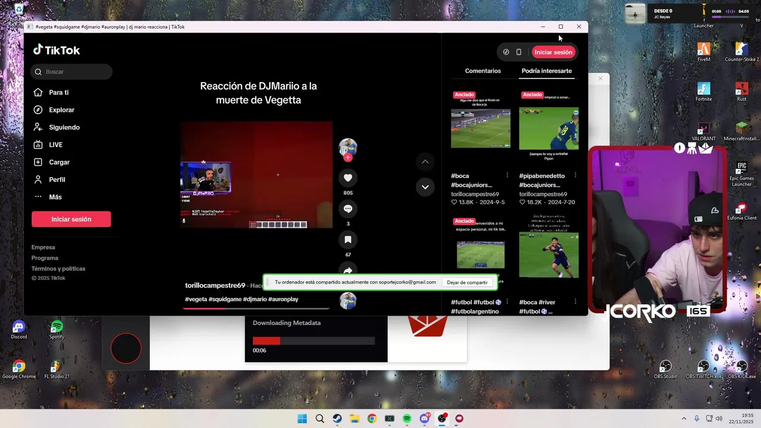Play the DJMariio reaction video

tap(256, 175)
